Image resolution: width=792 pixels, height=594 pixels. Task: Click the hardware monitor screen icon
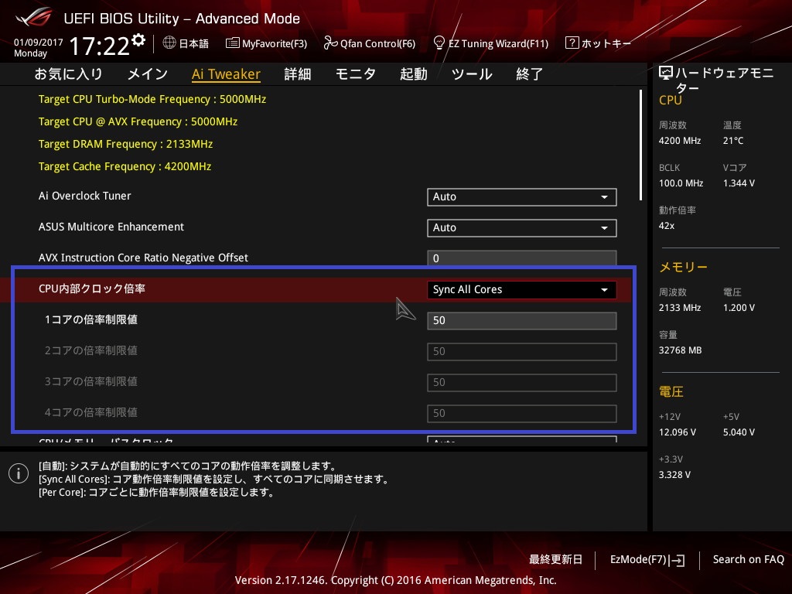coord(666,73)
